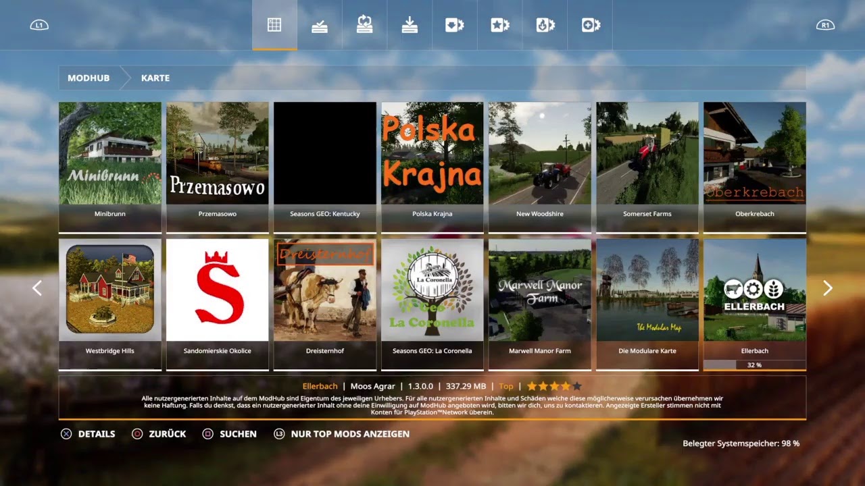Select the Die Modulare Karte thumbnail
This screenshot has height=486, width=865.
click(x=647, y=290)
